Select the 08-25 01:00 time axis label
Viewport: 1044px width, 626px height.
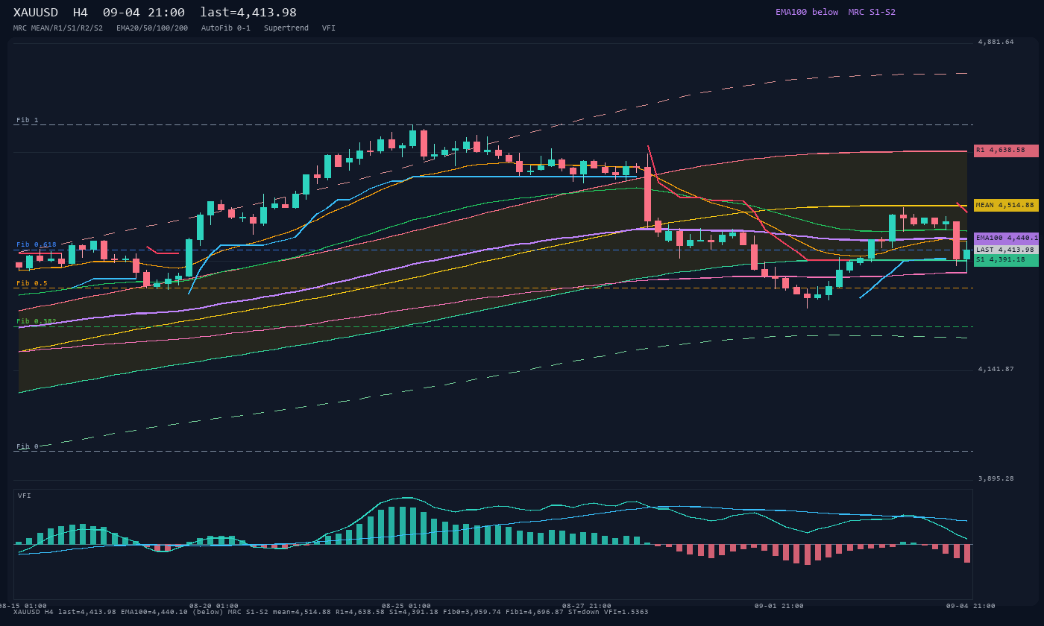tap(406, 606)
